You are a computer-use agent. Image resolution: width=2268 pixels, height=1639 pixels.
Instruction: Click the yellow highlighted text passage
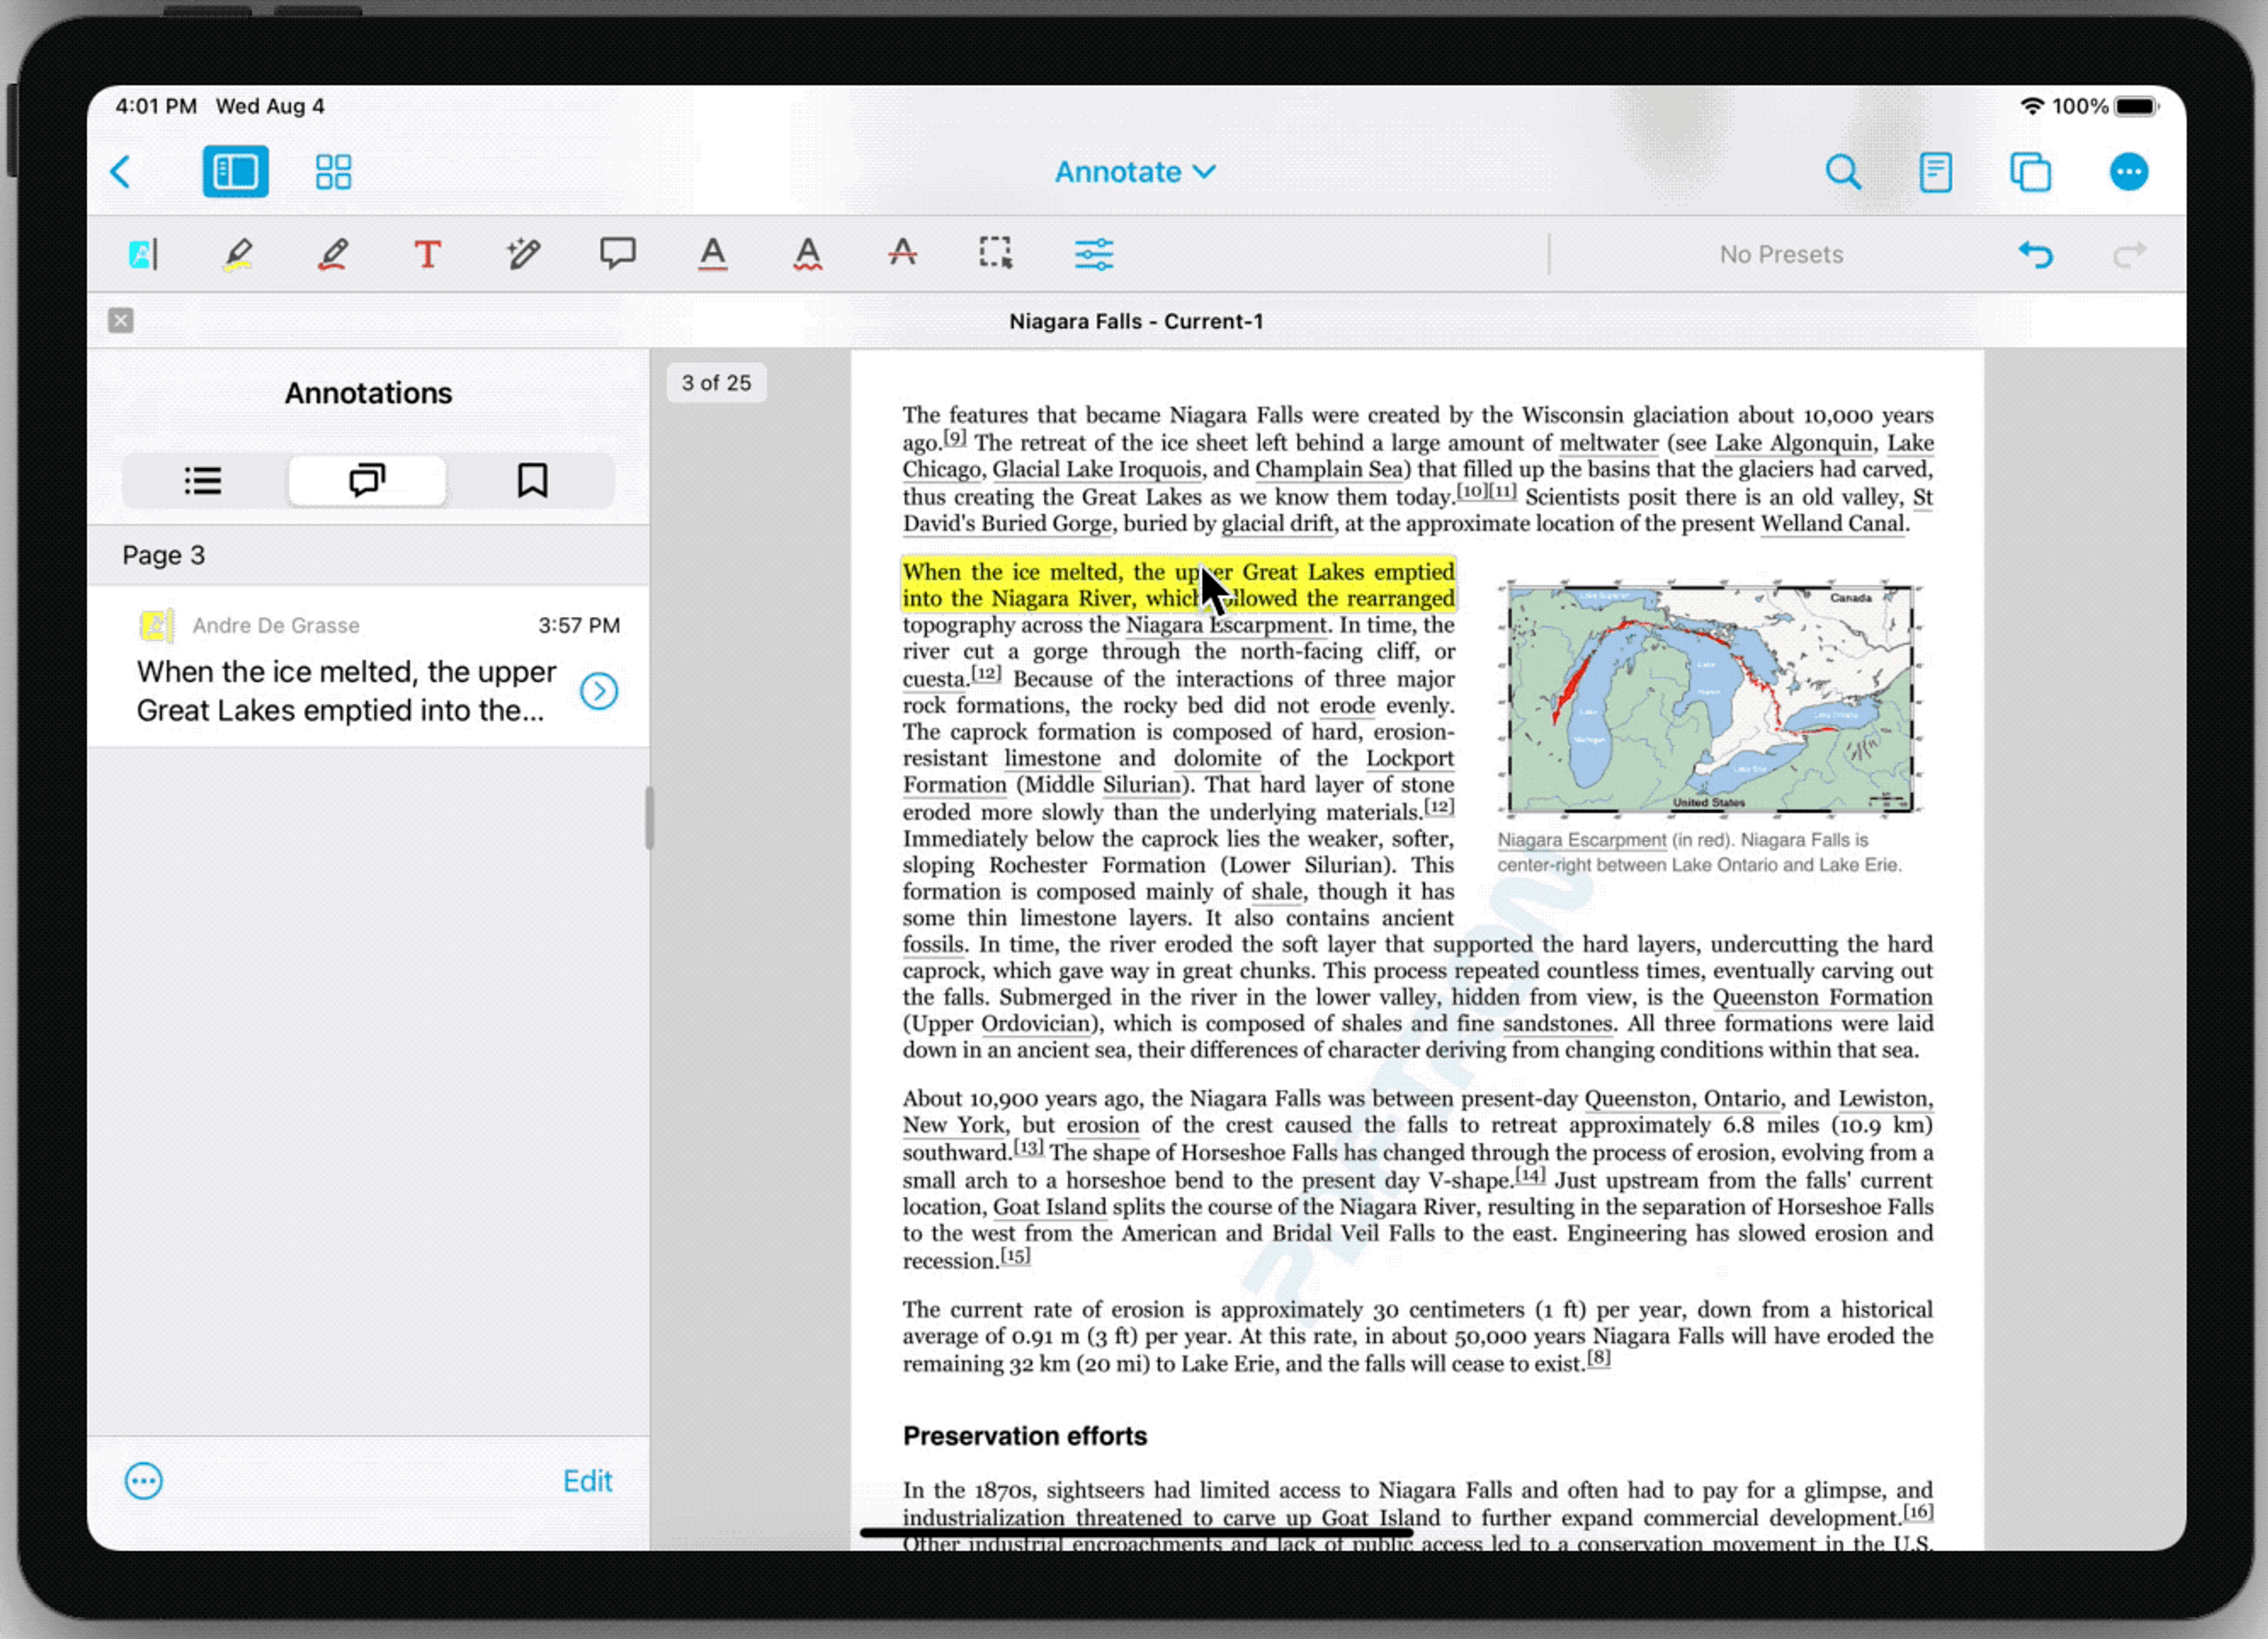click(x=1050, y=586)
